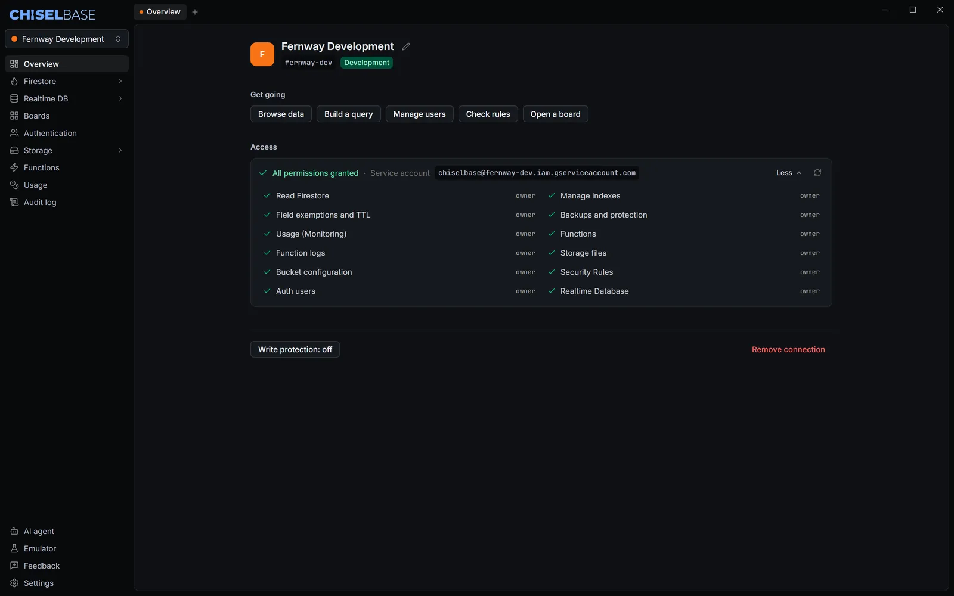Expand the Firestore chevron
Image resolution: width=954 pixels, height=596 pixels.
120,81
